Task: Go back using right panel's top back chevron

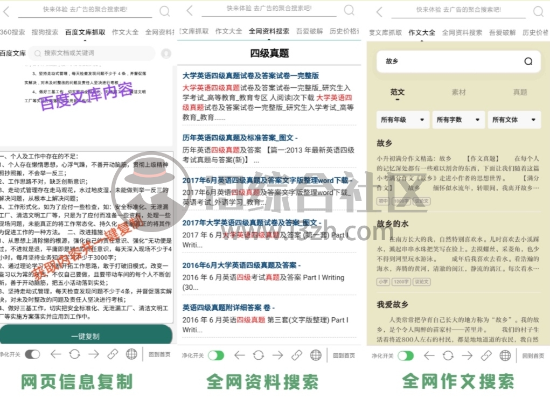Action: [x=379, y=11]
